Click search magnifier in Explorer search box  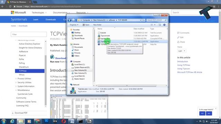(166, 20)
